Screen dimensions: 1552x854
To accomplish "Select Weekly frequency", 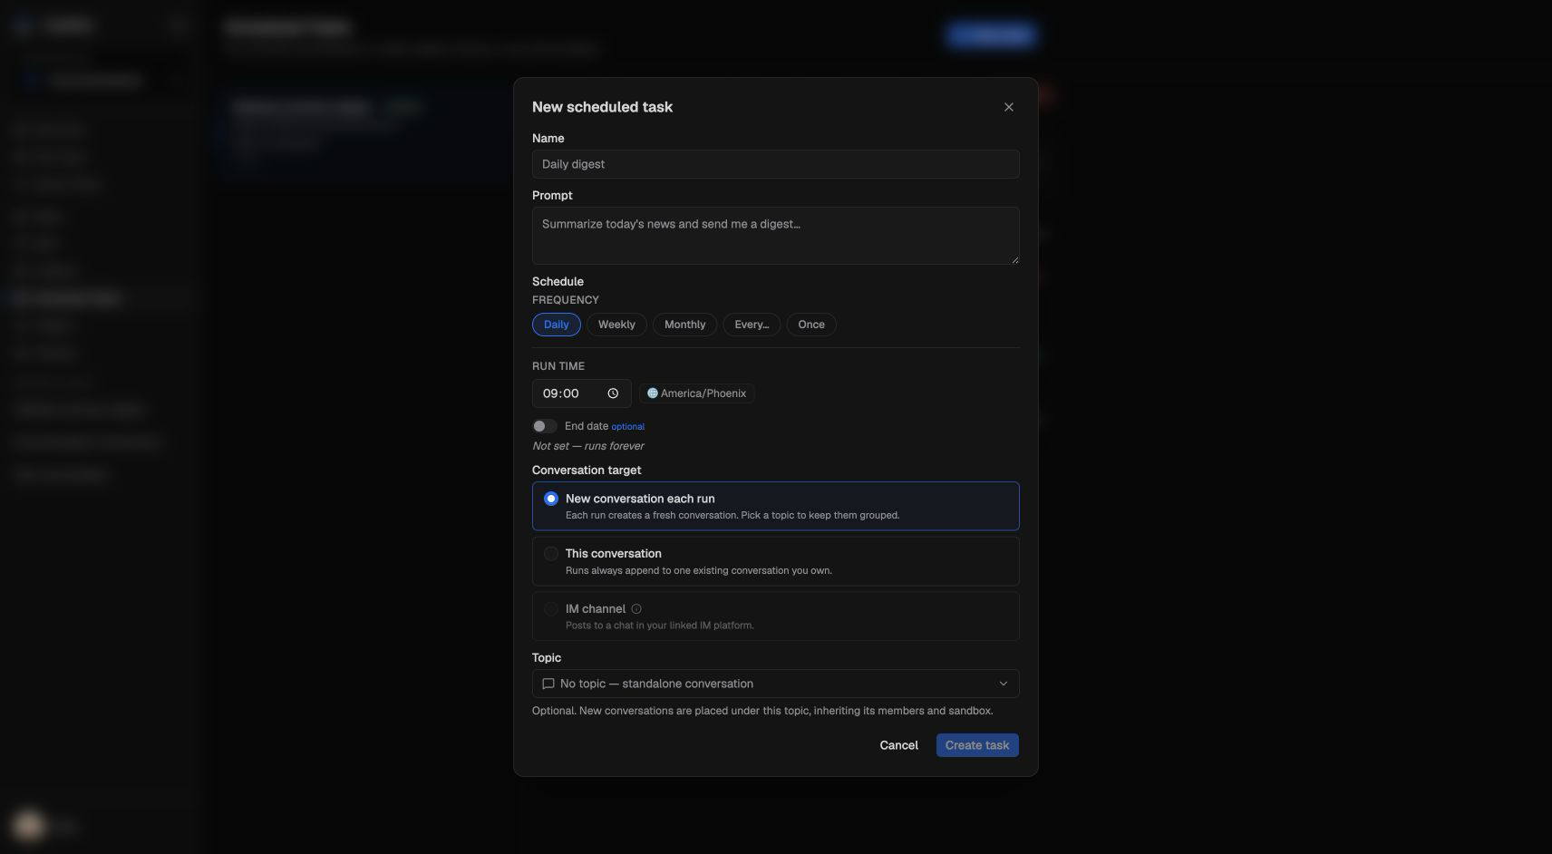I will 616,325.
